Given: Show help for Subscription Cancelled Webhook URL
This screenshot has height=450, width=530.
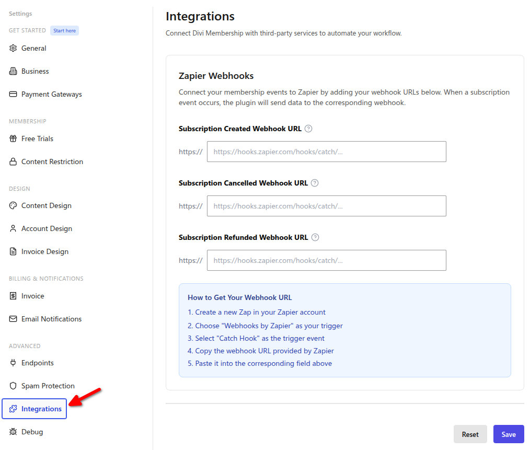Looking at the screenshot, I should tap(315, 183).
